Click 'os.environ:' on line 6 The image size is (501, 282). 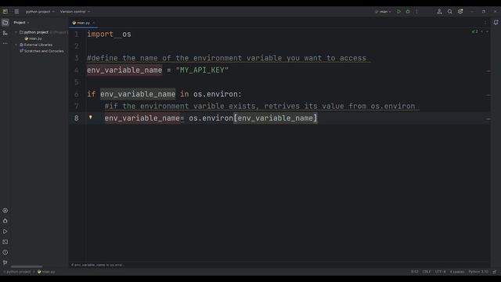(218, 94)
